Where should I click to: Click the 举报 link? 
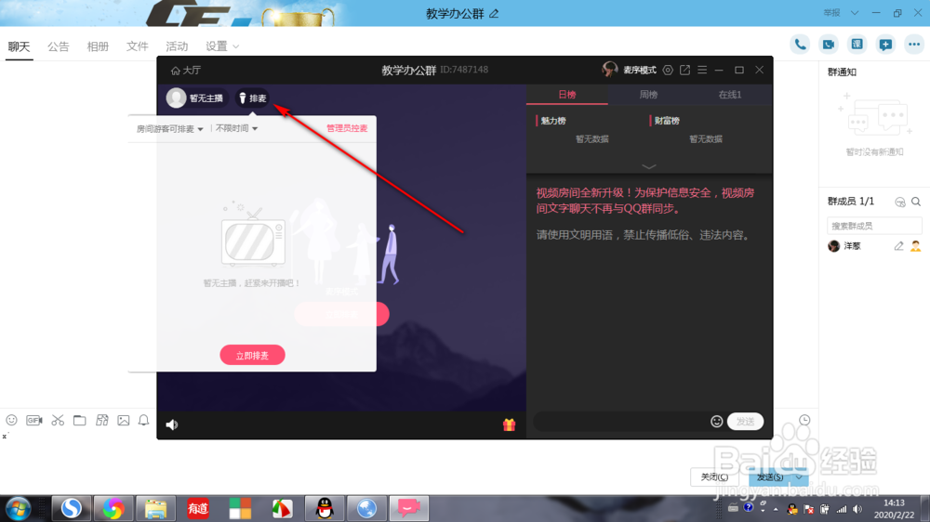pos(831,13)
